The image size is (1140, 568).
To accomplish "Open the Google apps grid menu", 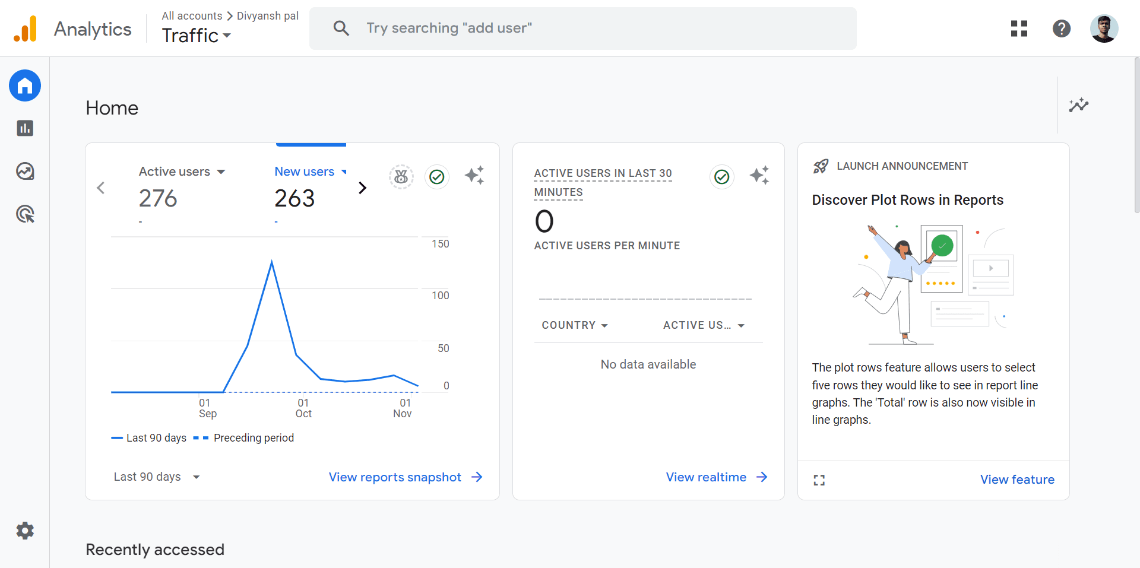I will point(1018,28).
